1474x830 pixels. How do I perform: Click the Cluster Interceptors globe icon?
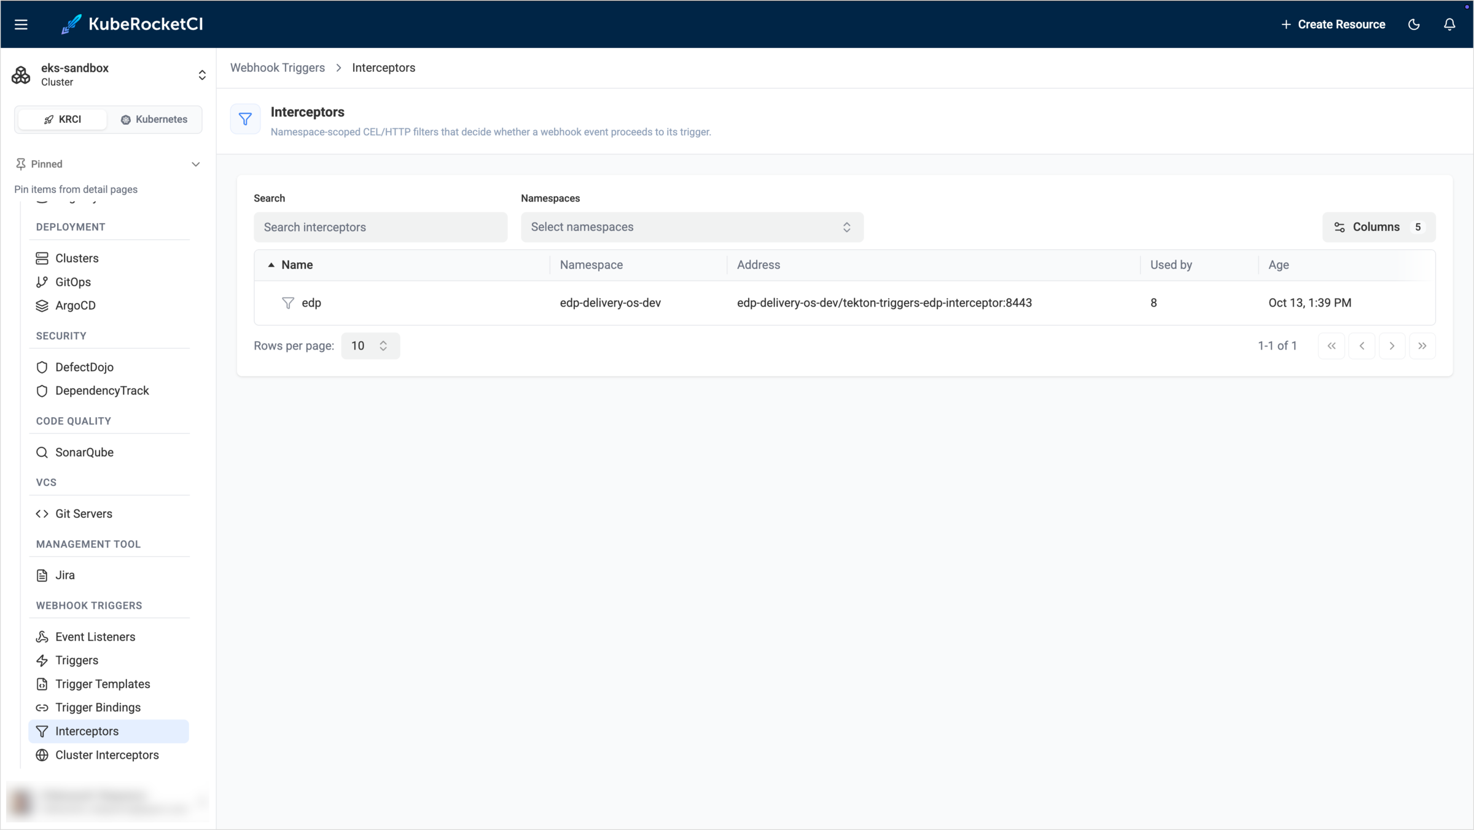(42, 755)
